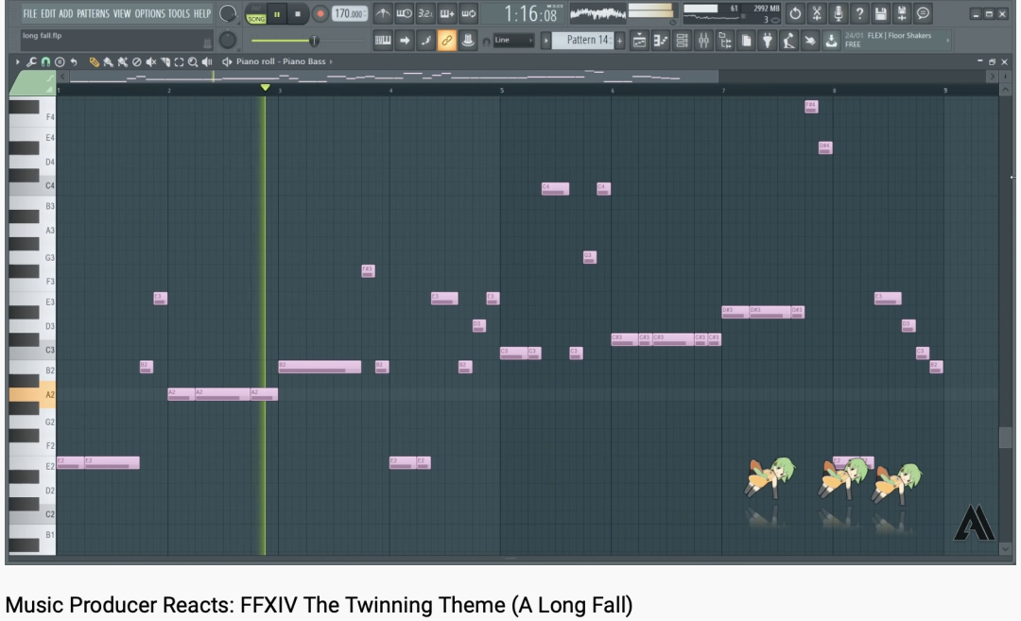
Task: Stop playback with the stop button
Action: [298, 13]
